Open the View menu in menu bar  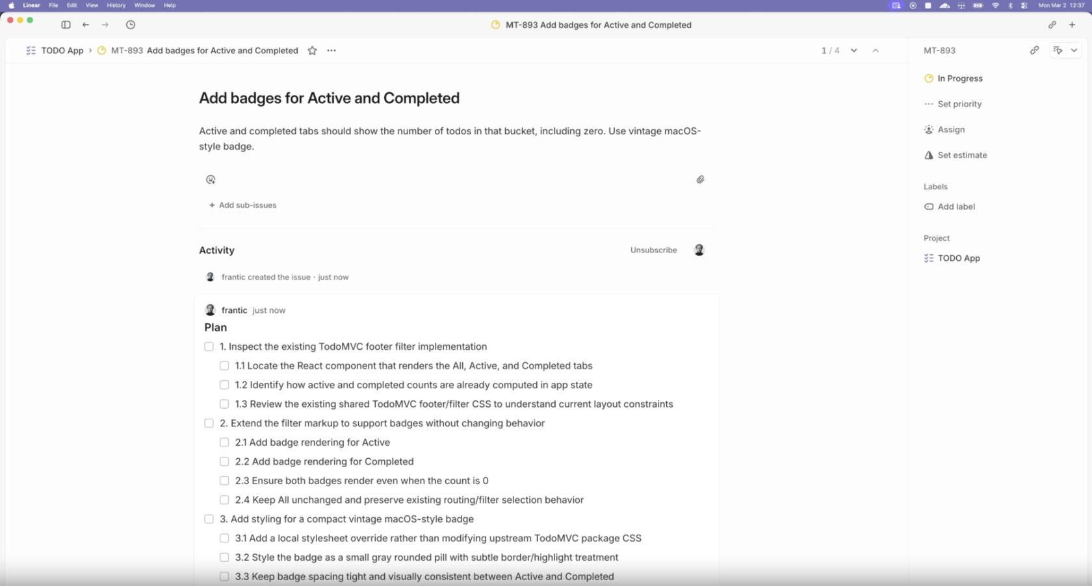(92, 5)
